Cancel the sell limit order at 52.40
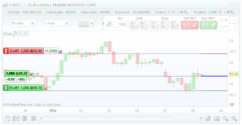Image resolution: width=242 pixels, height=125 pixels. pyautogui.click(x=60, y=52)
